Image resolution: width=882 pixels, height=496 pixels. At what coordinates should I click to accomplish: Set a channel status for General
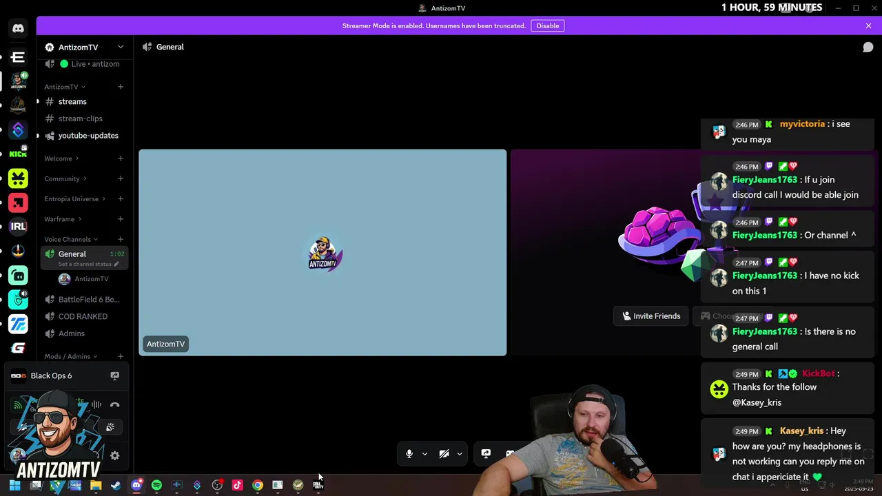(88, 264)
